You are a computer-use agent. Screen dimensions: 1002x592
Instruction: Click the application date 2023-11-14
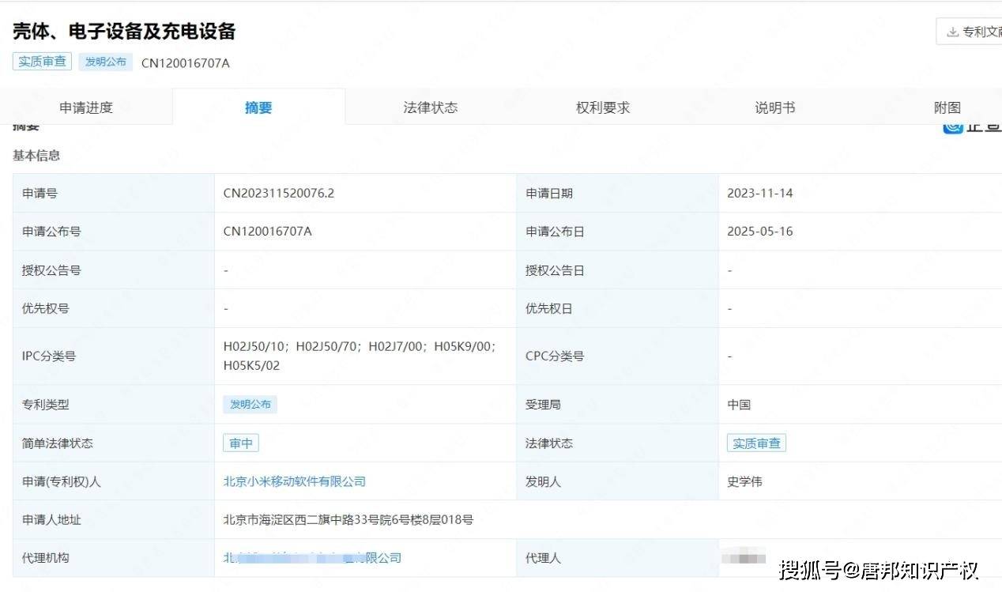coord(760,193)
